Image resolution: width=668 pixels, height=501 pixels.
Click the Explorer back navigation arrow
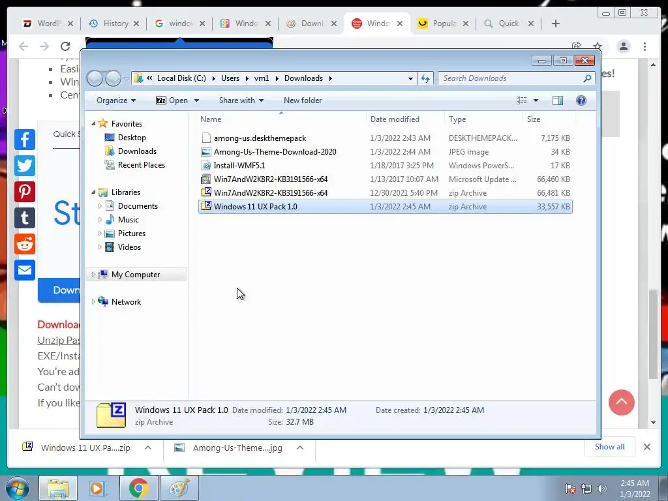coord(95,78)
